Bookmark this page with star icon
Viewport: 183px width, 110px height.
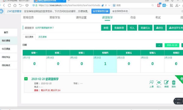(27, 5)
